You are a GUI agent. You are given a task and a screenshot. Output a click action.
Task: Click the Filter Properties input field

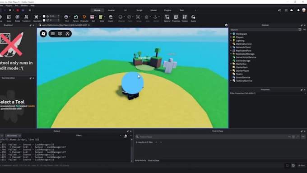(267, 93)
